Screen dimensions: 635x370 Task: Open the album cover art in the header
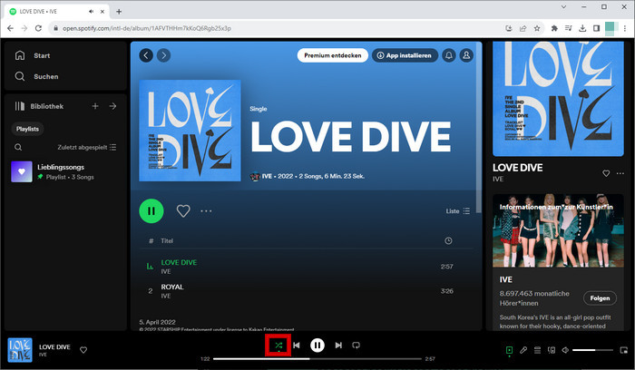click(190, 131)
